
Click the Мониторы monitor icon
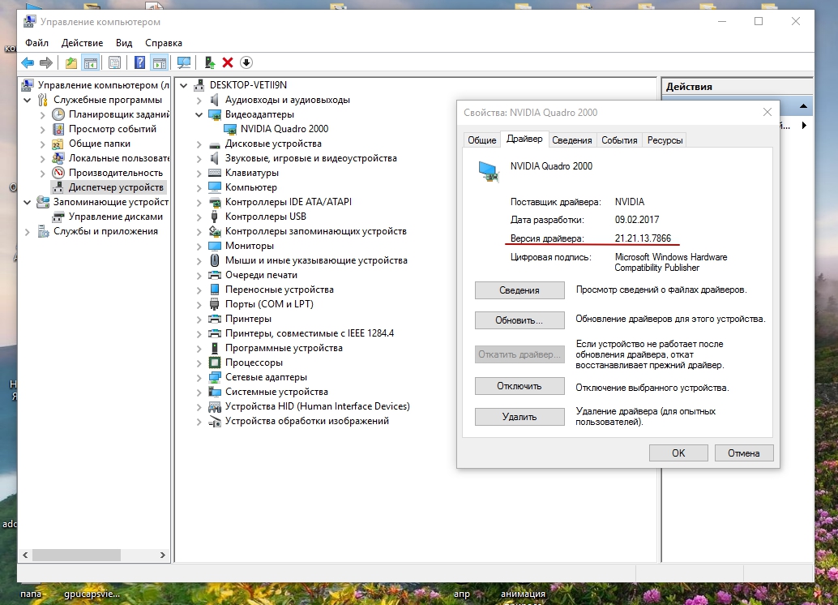tap(214, 246)
